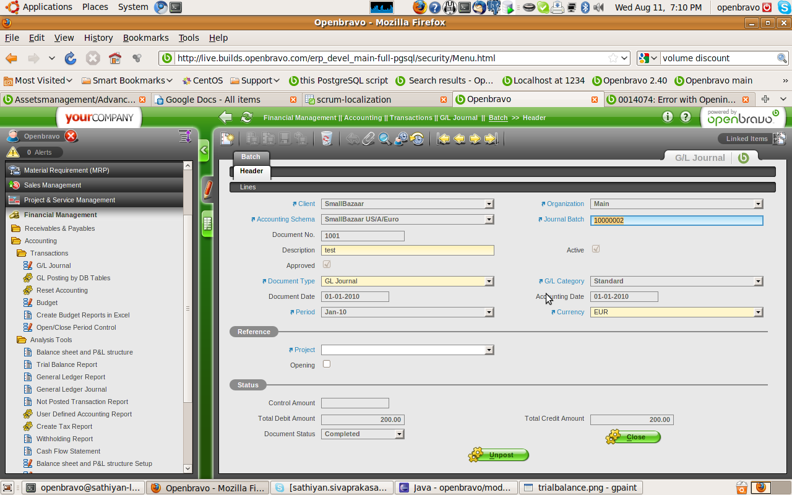Expand the Project dropdown
This screenshot has width=792, height=495.
pyautogui.click(x=489, y=350)
